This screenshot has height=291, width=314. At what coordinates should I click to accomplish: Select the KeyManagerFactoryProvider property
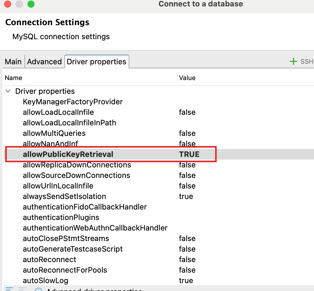click(73, 102)
